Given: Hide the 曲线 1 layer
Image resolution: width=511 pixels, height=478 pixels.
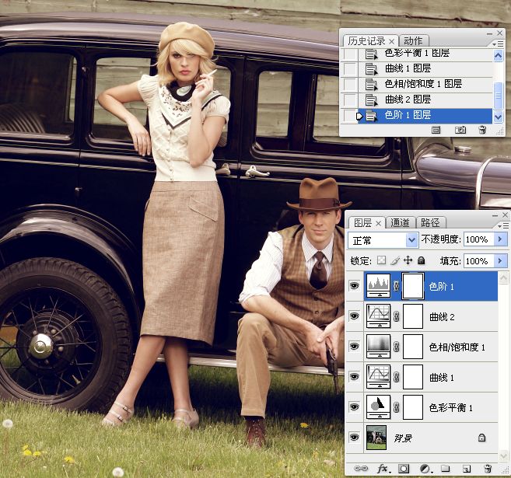Looking at the screenshot, I should pyautogui.click(x=354, y=376).
